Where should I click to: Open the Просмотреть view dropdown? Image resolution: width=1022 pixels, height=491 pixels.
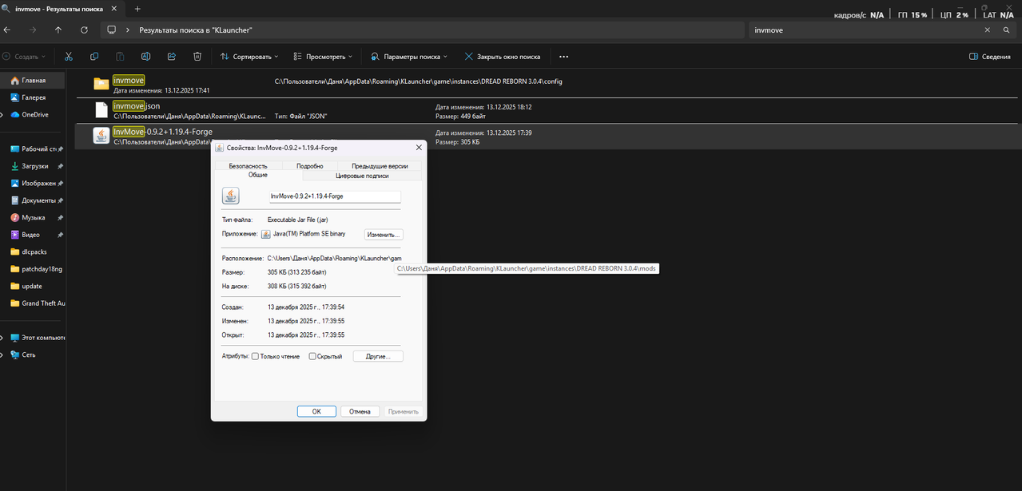coord(324,57)
